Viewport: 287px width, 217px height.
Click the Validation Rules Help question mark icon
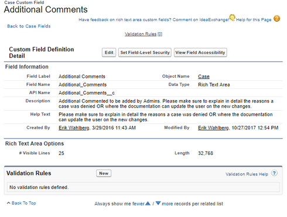[x=274, y=173]
